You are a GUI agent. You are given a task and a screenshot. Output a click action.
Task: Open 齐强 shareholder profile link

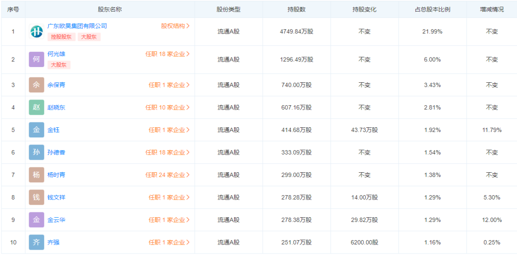(54, 243)
